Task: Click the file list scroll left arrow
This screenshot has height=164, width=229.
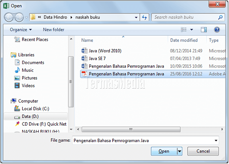Action: [x=78, y=129]
